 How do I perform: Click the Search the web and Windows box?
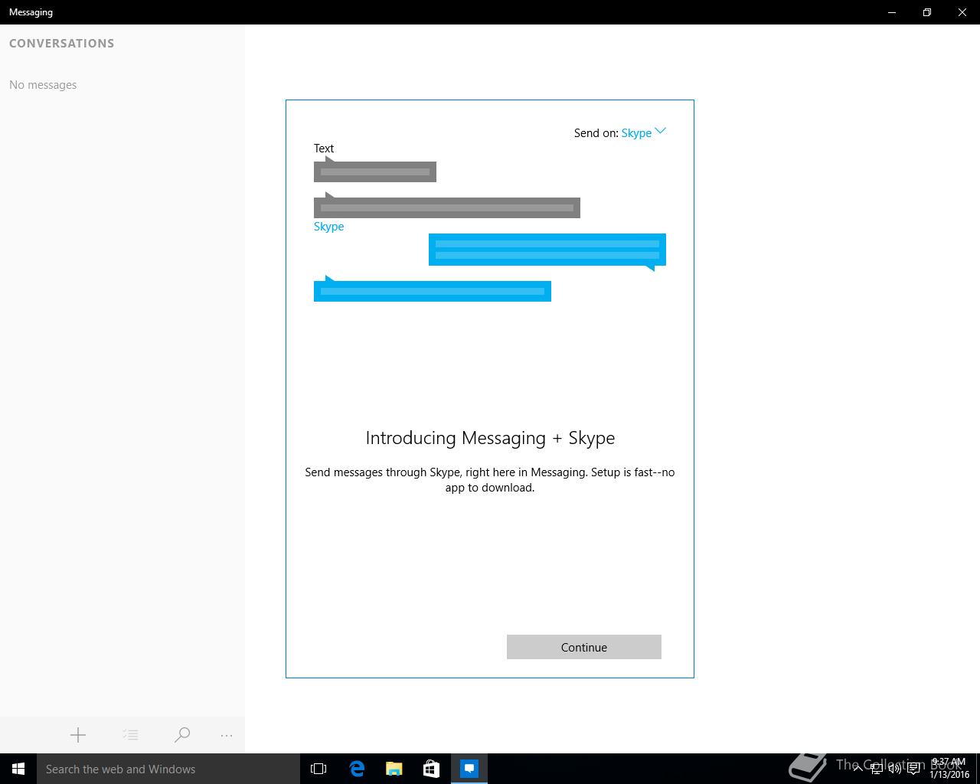[x=168, y=769]
